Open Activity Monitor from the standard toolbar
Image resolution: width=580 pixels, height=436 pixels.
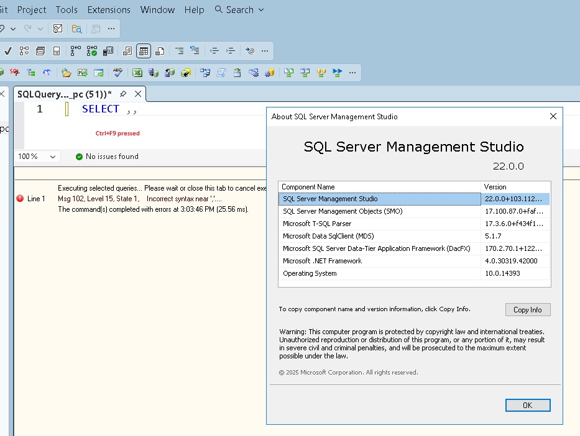(58, 29)
